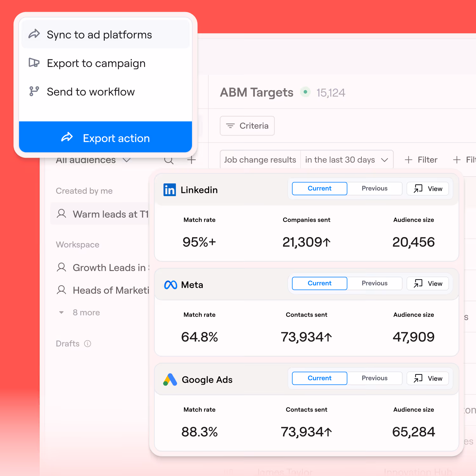476x476 pixels.
Task: Click the Workspace section label
Action: (78, 245)
